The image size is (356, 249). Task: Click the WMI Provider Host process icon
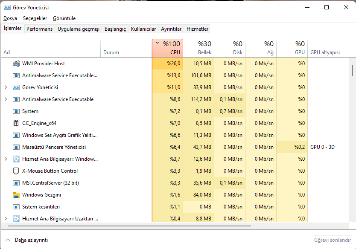[x=16, y=64]
